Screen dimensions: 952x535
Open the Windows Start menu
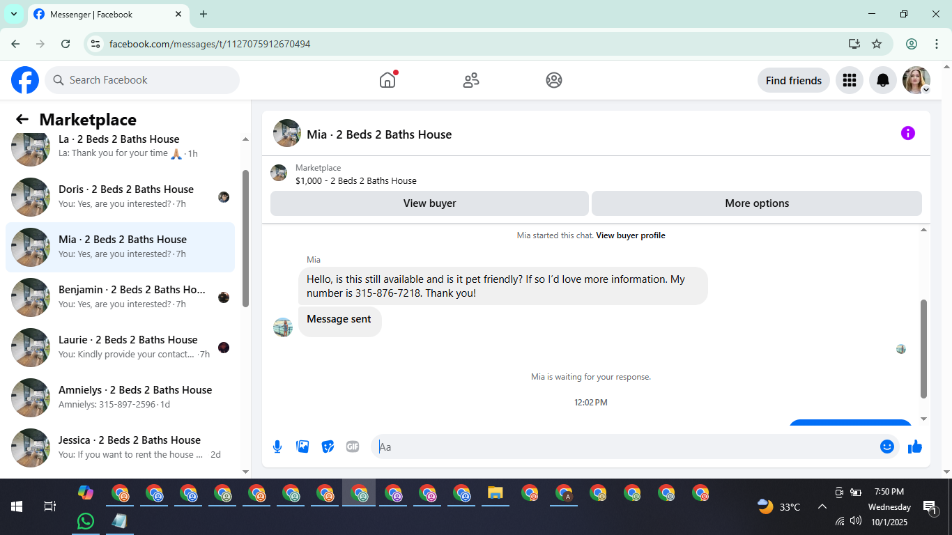tap(17, 506)
